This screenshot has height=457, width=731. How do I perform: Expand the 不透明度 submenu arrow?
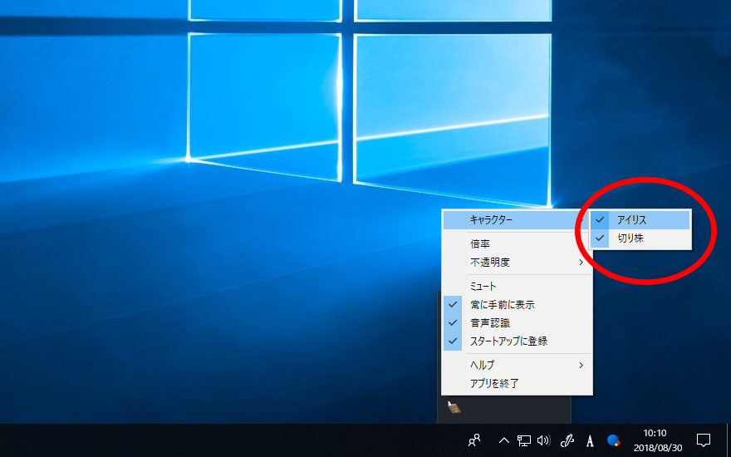coord(581,263)
